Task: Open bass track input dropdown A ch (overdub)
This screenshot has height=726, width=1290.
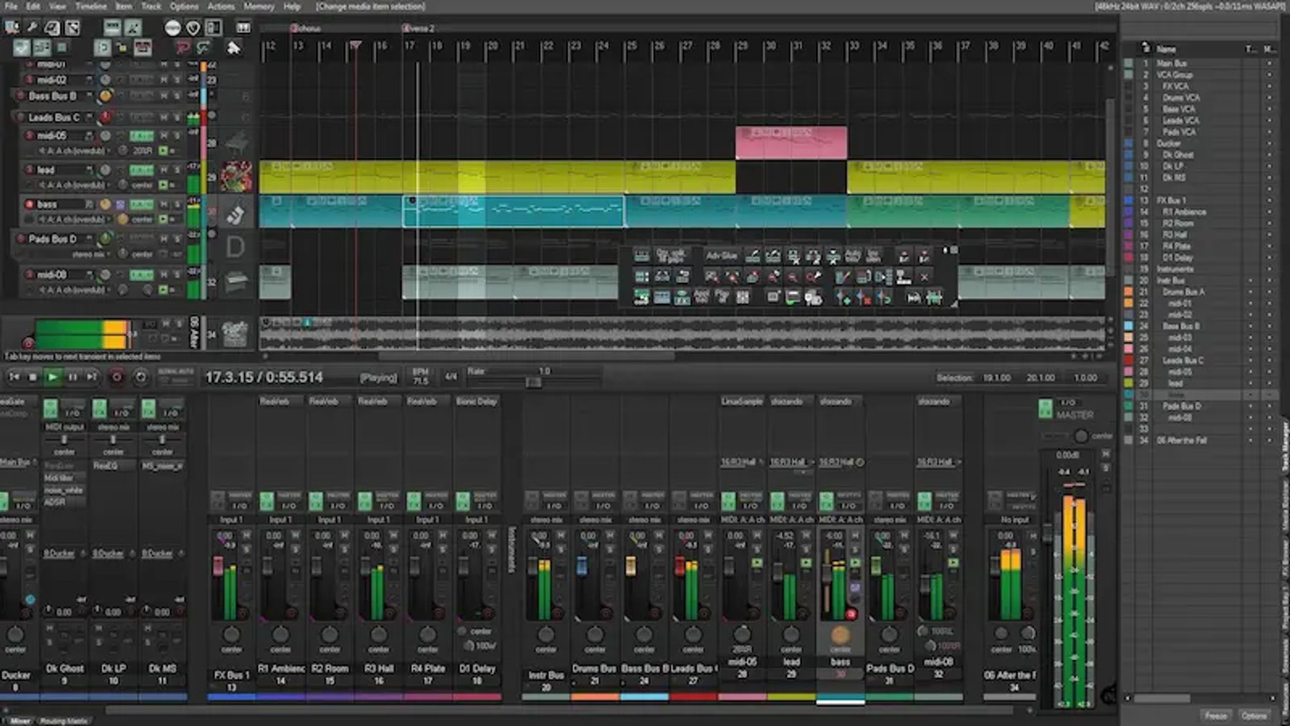Action: click(75, 219)
